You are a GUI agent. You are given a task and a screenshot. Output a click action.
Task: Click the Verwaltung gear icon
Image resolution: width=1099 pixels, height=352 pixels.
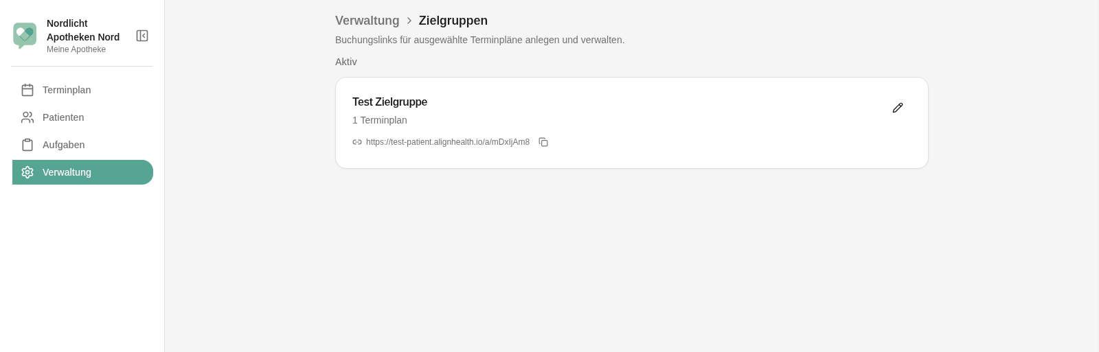pyautogui.click(x=27, y=172)
